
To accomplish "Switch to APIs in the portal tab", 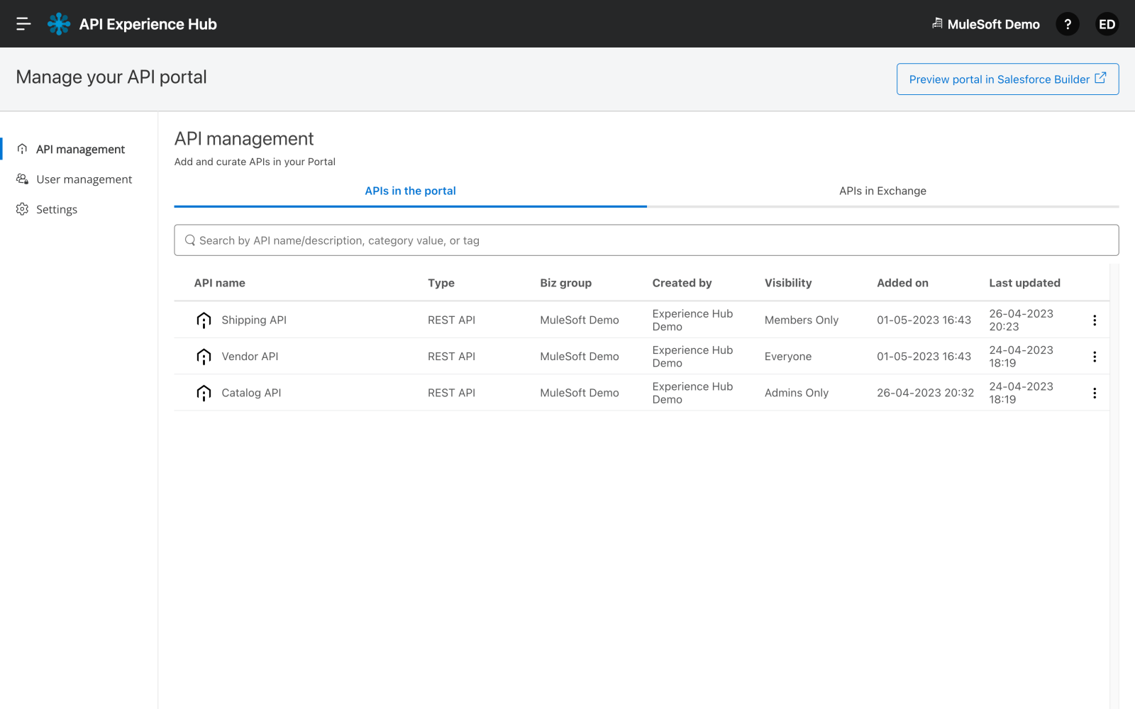I will click(410, 191).
